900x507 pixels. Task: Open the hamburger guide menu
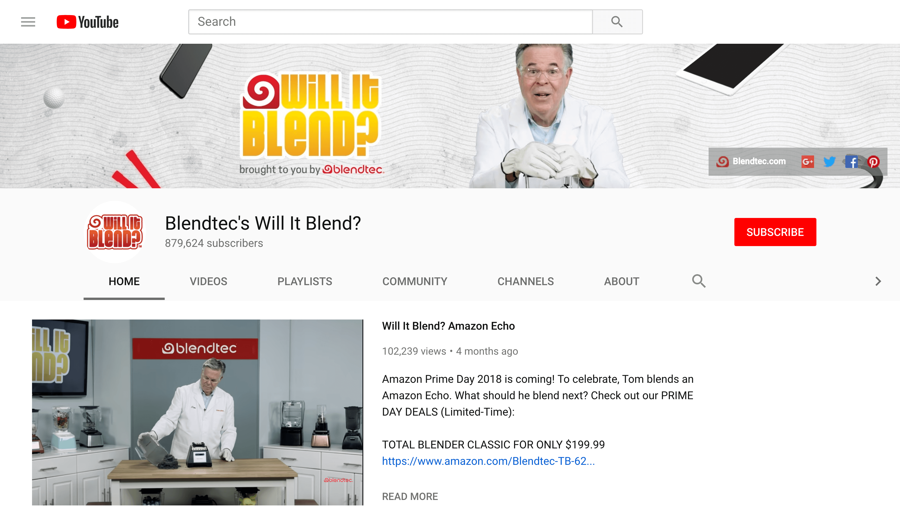tap(28, 22)
